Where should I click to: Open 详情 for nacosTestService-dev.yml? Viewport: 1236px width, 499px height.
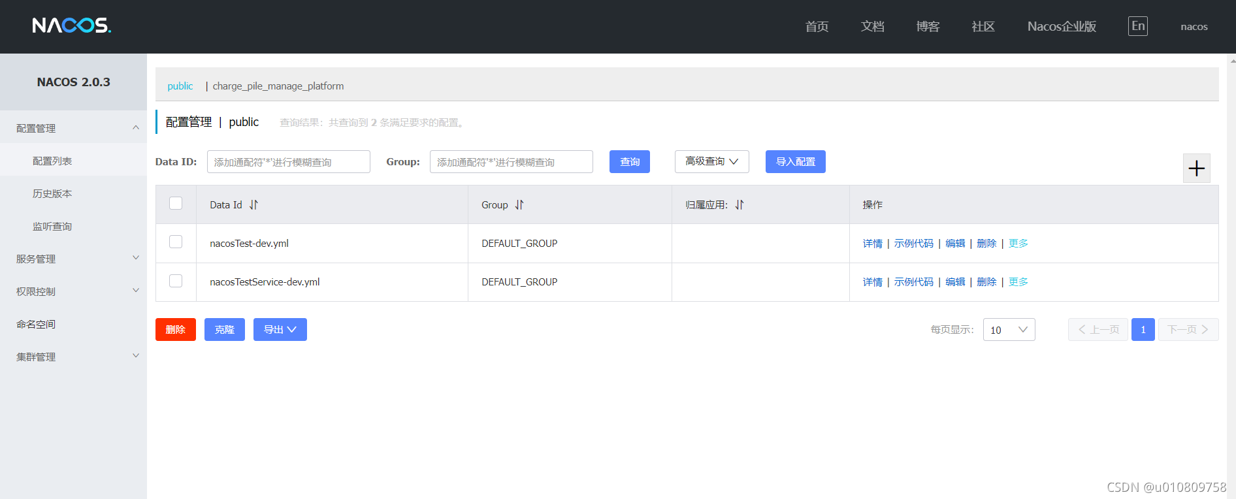(873, 282)
